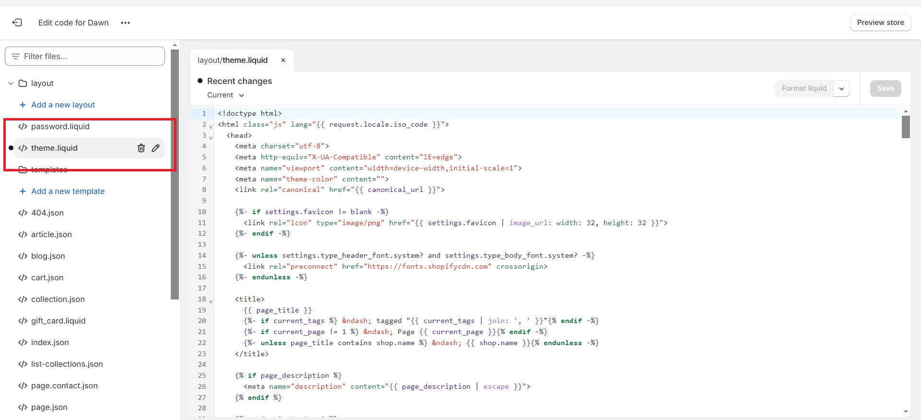Screen dimensions: 921x420
Task: Click the Recent changes heading
Action: pyautogui.click(x=239, y=81)
